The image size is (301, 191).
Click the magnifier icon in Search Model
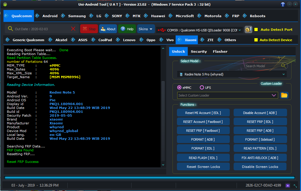click(x=283, y=66)
